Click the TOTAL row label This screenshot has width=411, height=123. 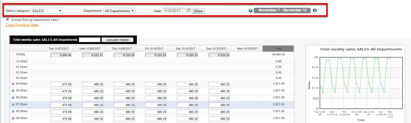(x=21, y=55)
